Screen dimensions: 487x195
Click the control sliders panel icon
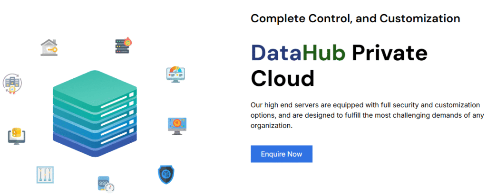45,175
